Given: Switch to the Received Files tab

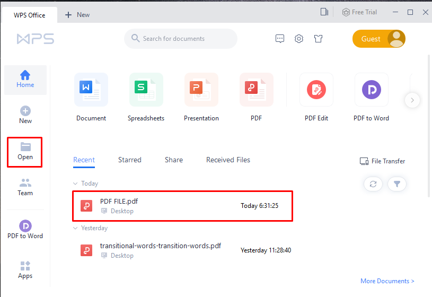Looking at the screenshot, I should [x=228, y=160].
